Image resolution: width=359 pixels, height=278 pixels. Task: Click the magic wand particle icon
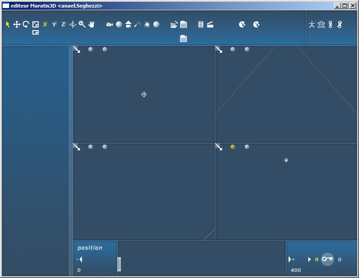[x=138, y=24]
